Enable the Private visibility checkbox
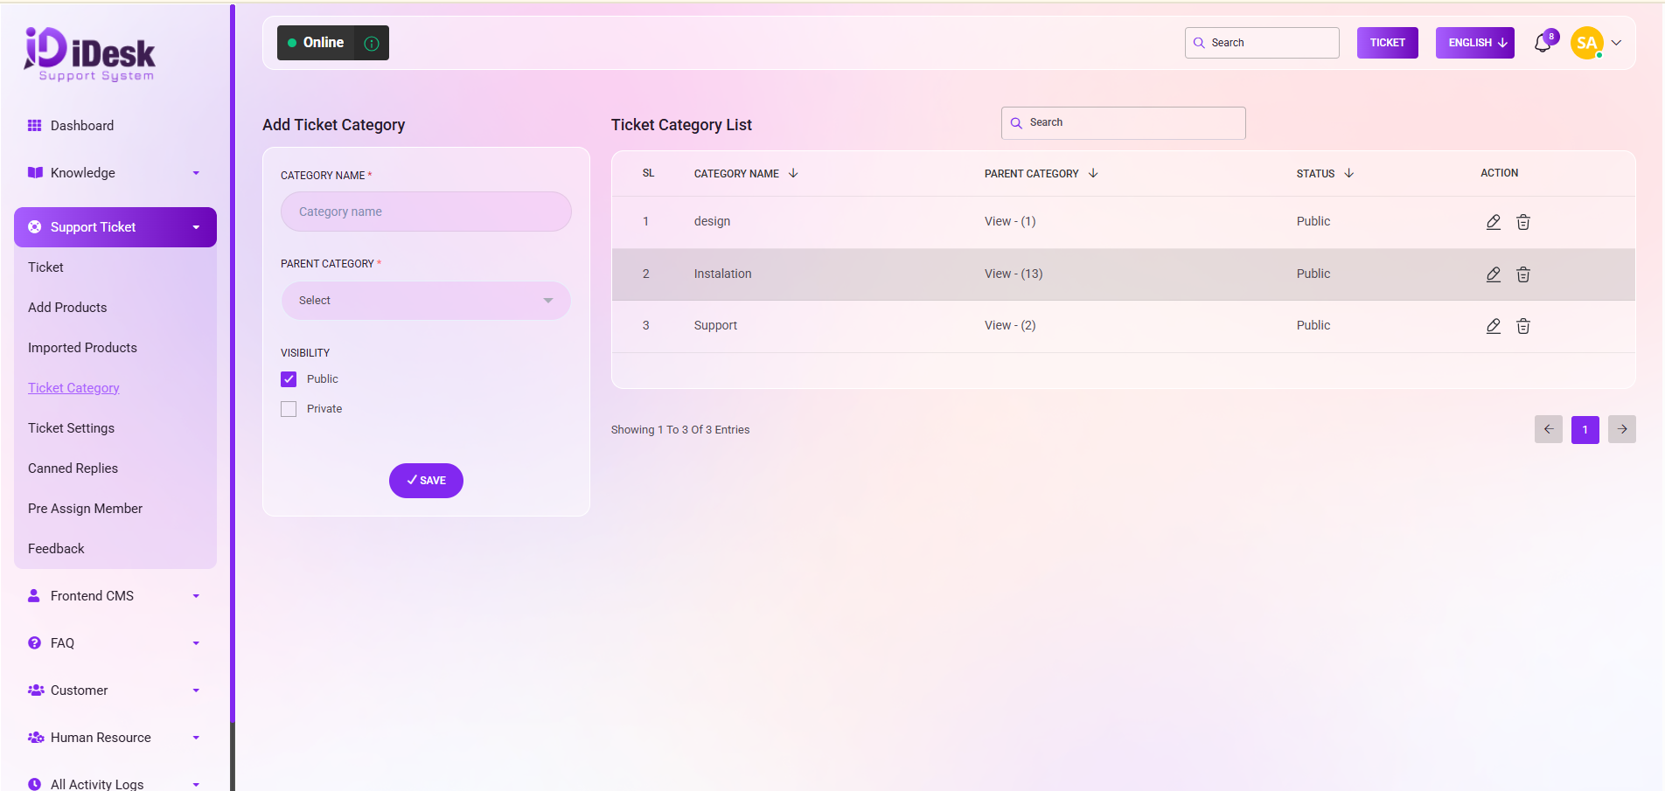The width and height of the screenshot is (1665, 791). pos(289,409)
